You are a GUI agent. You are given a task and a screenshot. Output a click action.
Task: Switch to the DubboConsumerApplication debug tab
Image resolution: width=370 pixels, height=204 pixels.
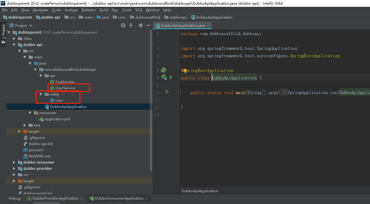pyautogui.click(x=118, y=198)
